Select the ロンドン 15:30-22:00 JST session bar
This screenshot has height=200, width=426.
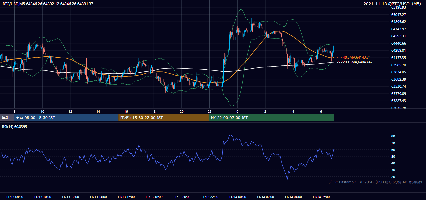(x=164, y=118)
